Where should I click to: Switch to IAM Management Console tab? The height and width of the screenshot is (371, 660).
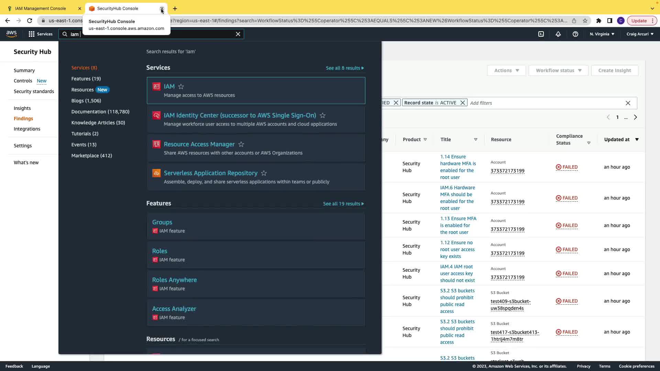click(x=41, y=8)
